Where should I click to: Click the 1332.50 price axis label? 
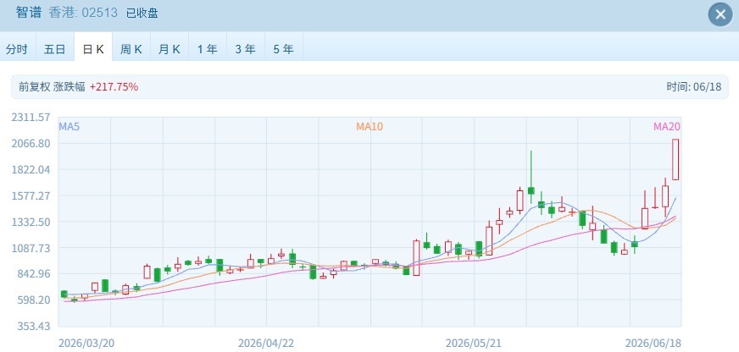(31, 221)
